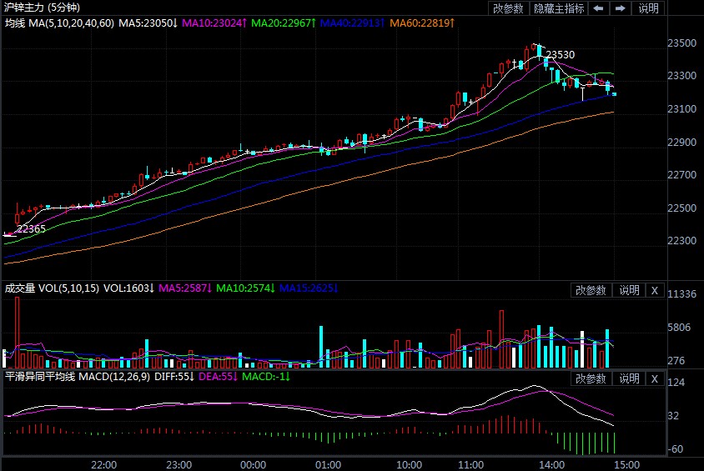Click the 11:00 time axis marker
Screen dimensions: 704x471
coord(471,464)
